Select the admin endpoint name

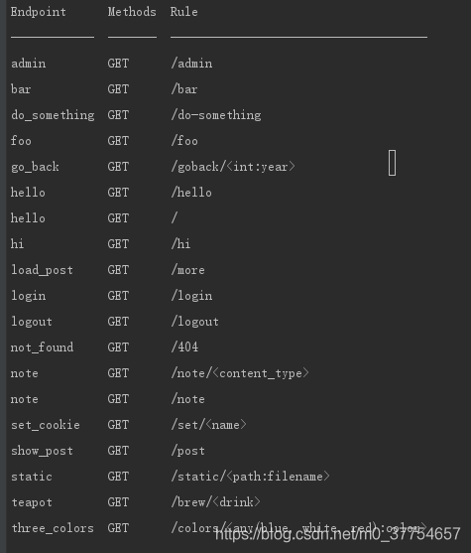[28, 64]
